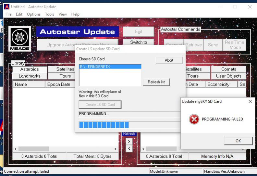Click left scroll arrow of handbox list
The image size is (257, 176).
[x=143, y=149]
